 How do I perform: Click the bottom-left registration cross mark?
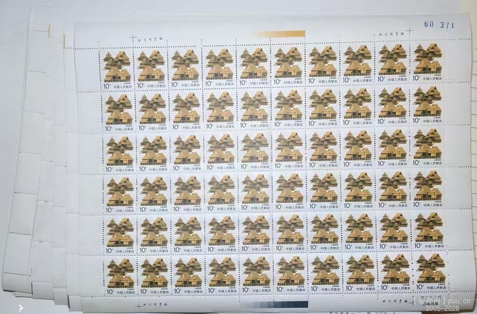click(x=138, y=306)
